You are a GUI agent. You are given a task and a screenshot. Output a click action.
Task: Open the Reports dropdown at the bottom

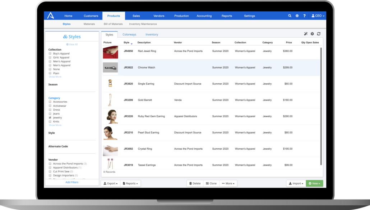tap(130, 183)
